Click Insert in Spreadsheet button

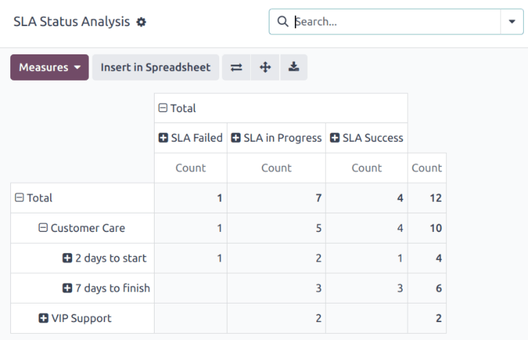pos(155,67)
